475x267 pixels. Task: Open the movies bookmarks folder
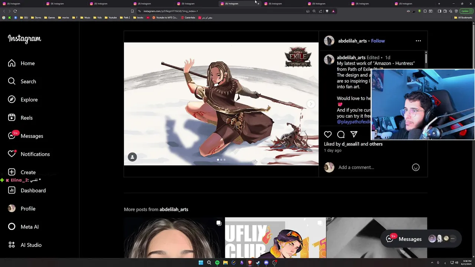(63, 17)
